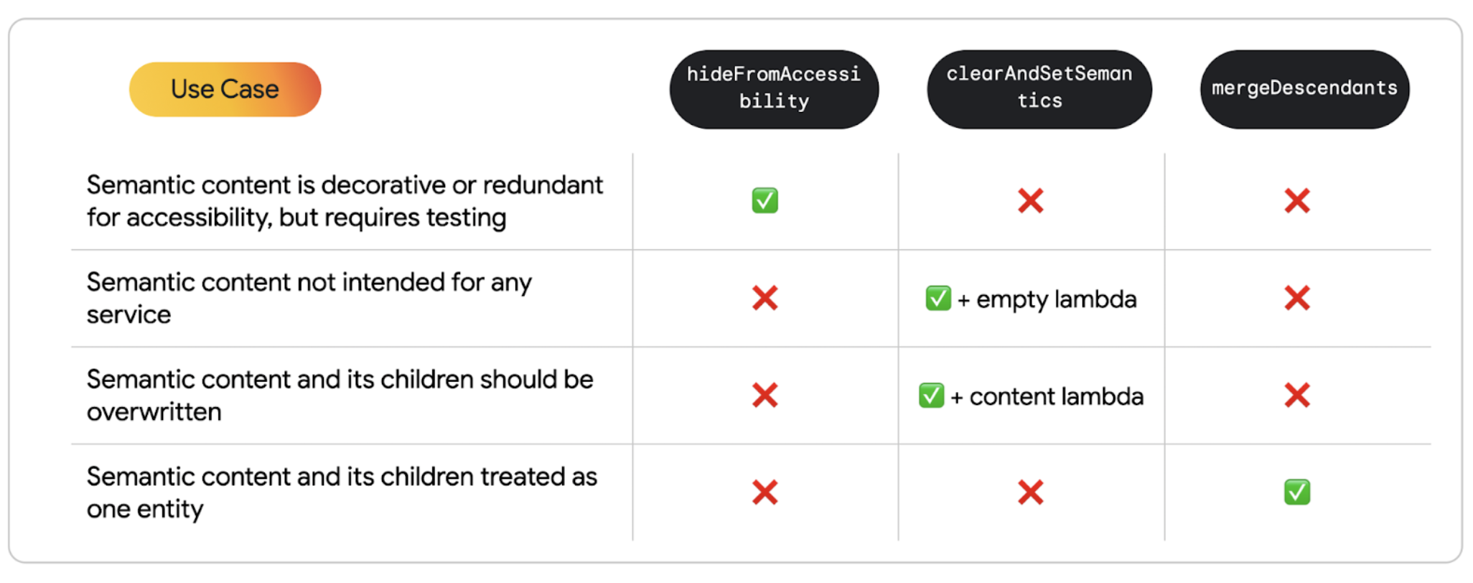Click green checkmark beside empty lambda
The width and height of the screenshot is (1473, 583).
tap(937, 299)
